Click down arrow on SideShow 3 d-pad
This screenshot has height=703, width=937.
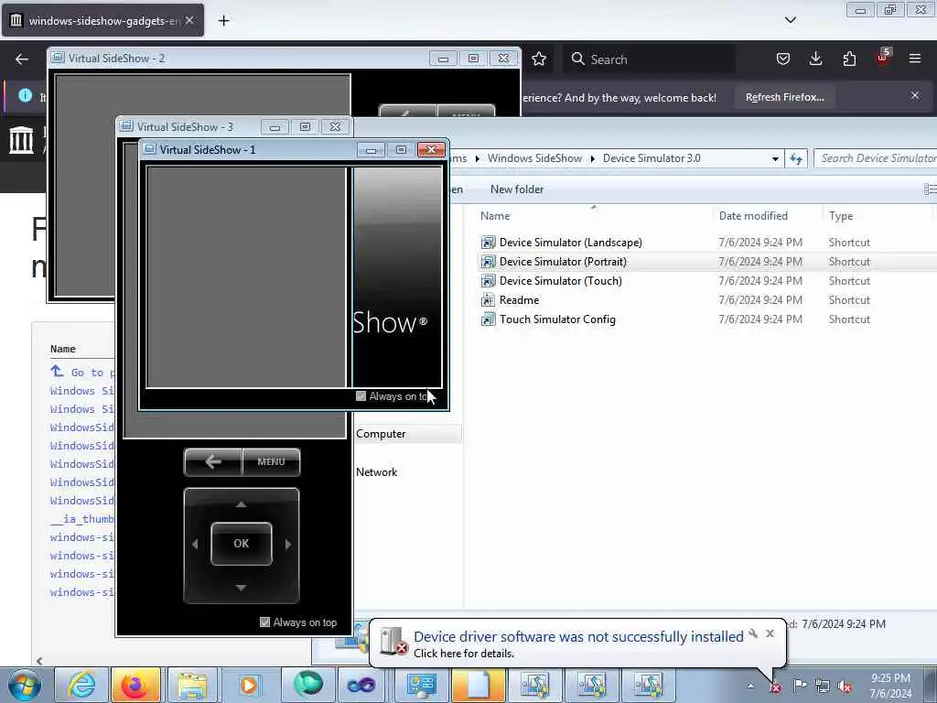(241, 588)
